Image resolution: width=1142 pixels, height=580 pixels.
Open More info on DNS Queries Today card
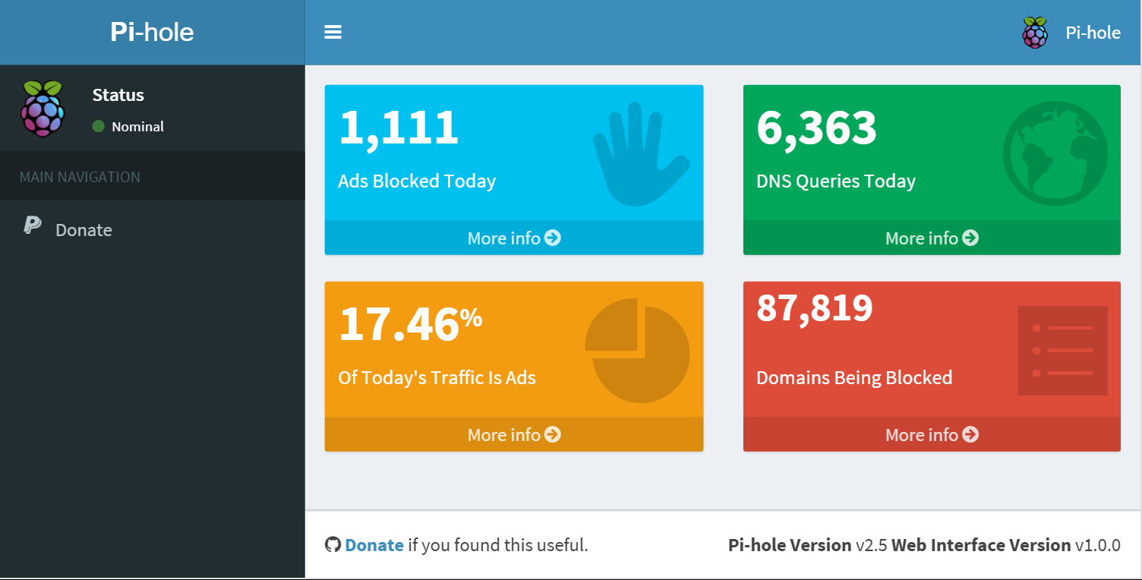click(x=932, y=238)
